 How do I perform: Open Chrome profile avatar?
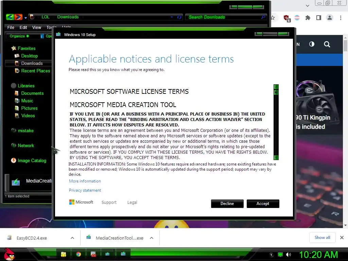click(x=330, y=18)
